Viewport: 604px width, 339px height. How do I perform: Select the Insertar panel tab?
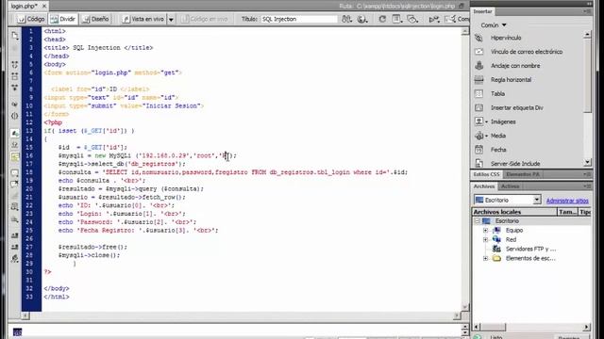pos(482,11)
